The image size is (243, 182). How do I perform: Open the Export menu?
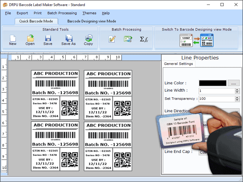tap(22, 13)
